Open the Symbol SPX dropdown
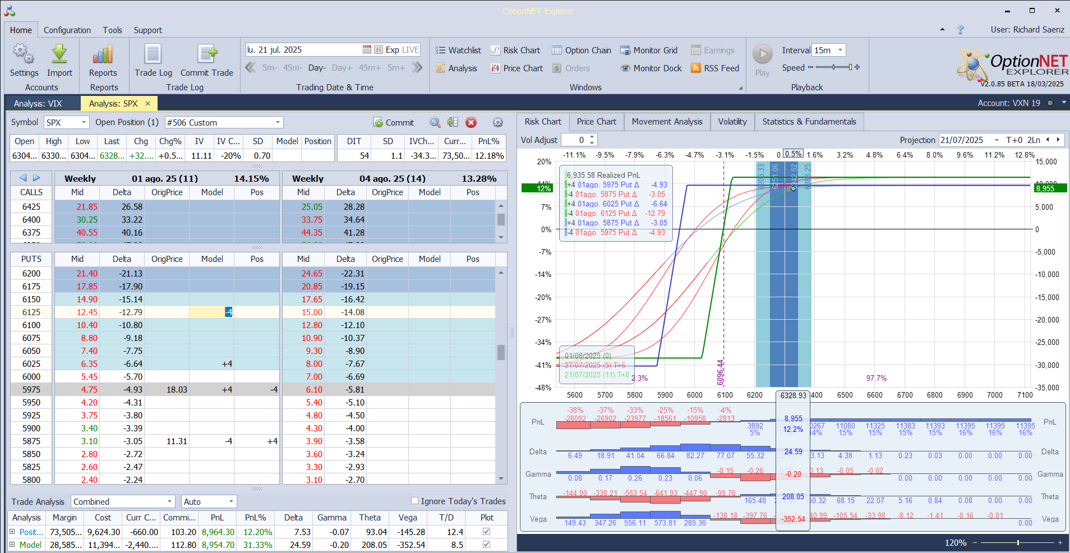The image size is (1070, 553). point(84,122)
